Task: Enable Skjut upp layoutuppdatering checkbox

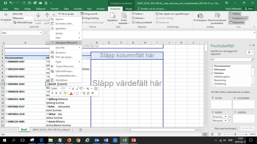Action: pos(212,128)
